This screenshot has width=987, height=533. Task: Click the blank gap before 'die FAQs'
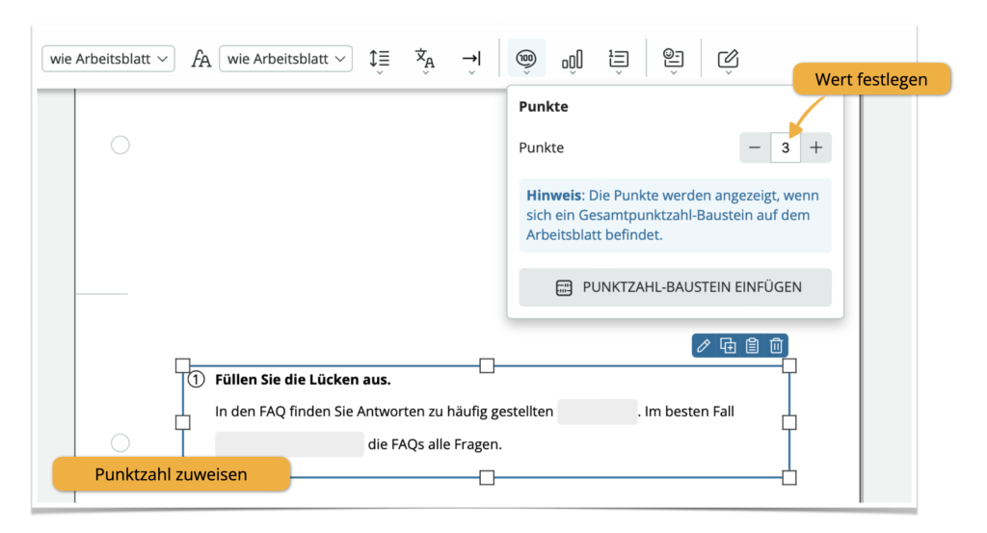coord(289,444)
